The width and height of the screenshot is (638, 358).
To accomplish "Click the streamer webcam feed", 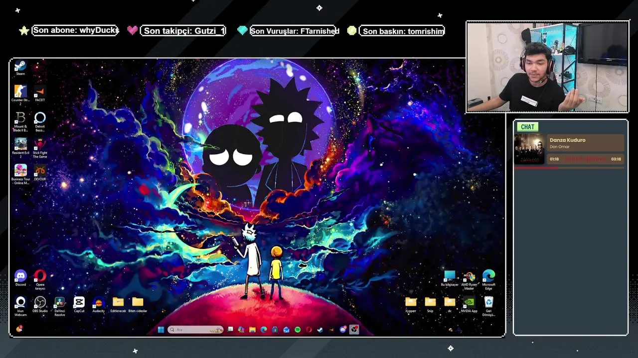I will tap(547, 67).
